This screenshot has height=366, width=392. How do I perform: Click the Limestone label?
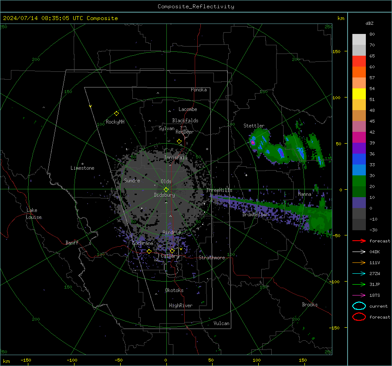point(82,168)
